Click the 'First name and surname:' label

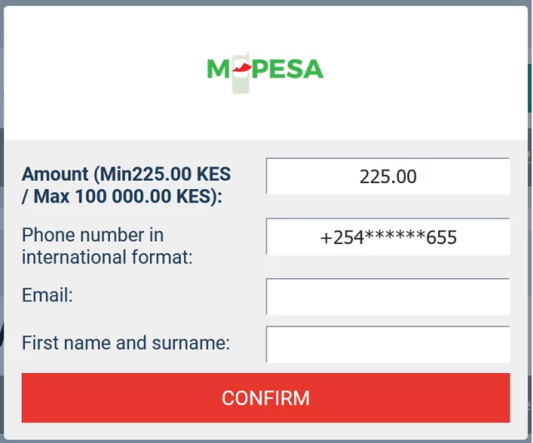coord(126,343)
